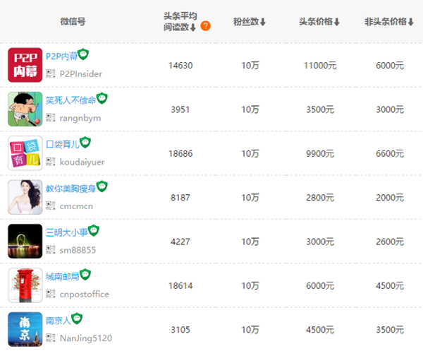Click green verified badge next to 南京人

(77, 319)
